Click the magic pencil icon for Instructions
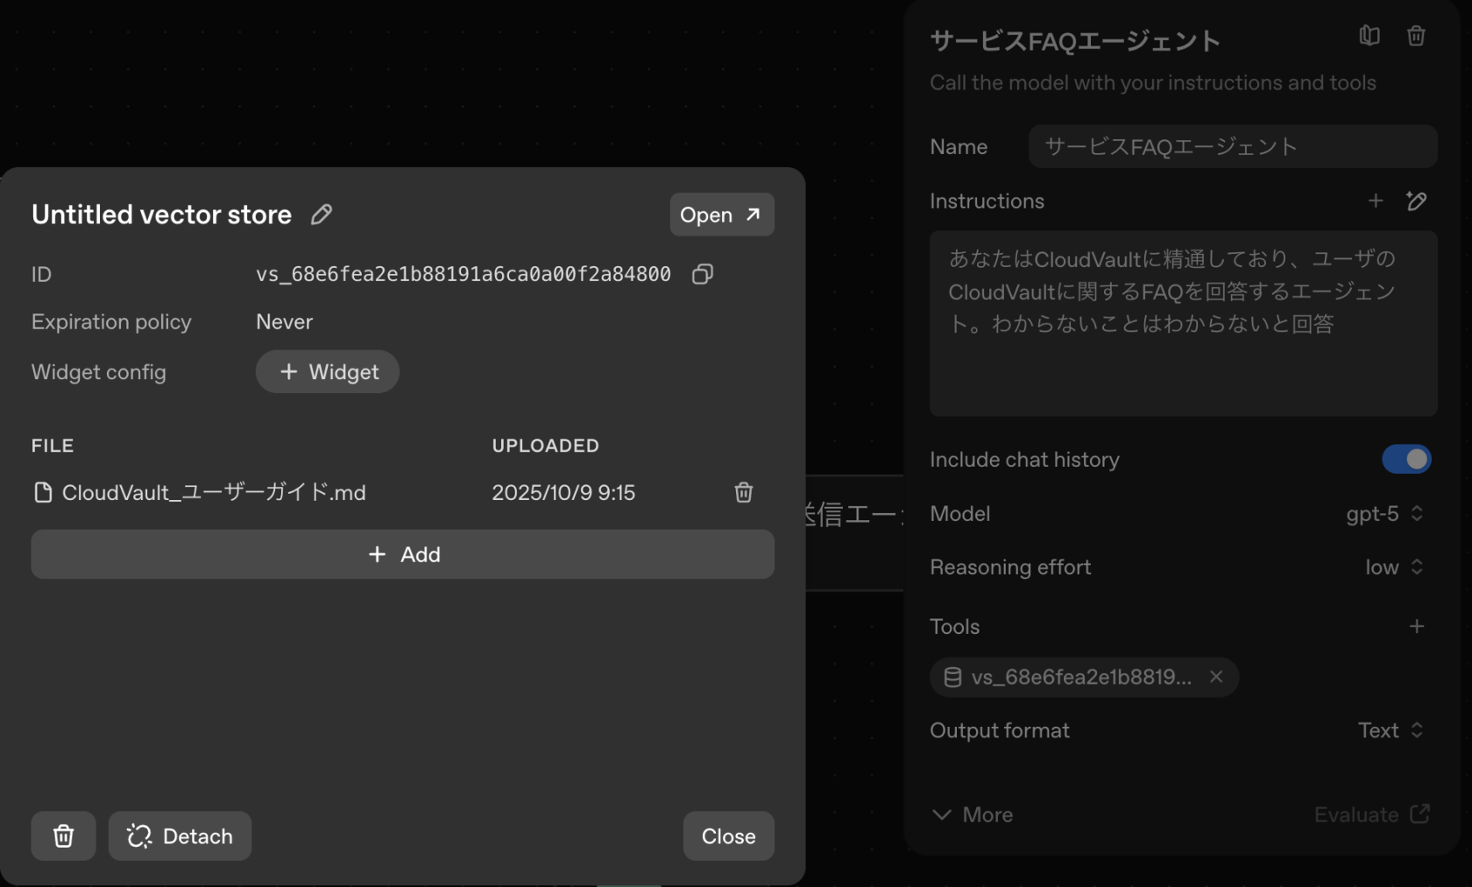This screenshot has width=1472, height=887. (x=1416, y=201)
